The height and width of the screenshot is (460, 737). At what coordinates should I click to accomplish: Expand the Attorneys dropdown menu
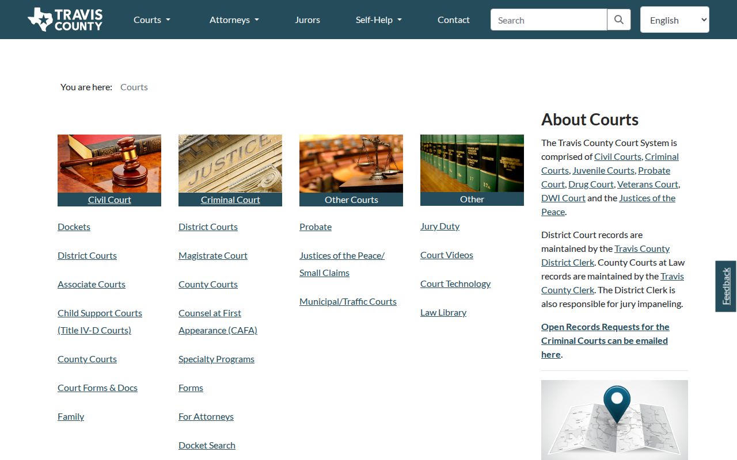(x=234, y=20)
